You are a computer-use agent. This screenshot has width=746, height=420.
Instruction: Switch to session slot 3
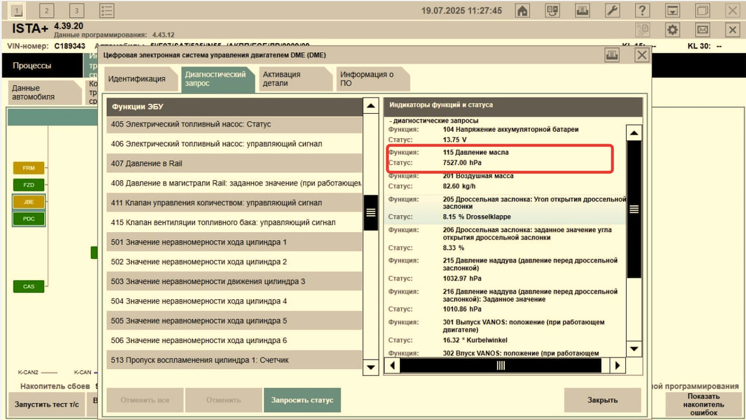pos(76,11)
